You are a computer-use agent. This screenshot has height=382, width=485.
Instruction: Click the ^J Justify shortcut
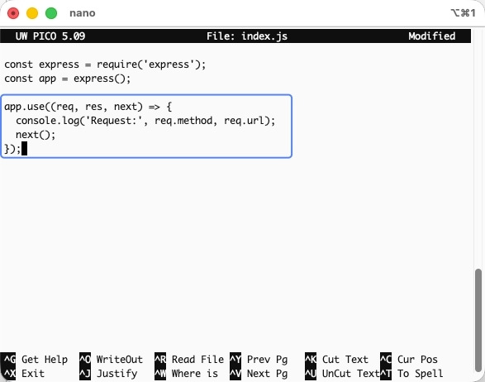[x=108, y=374]
